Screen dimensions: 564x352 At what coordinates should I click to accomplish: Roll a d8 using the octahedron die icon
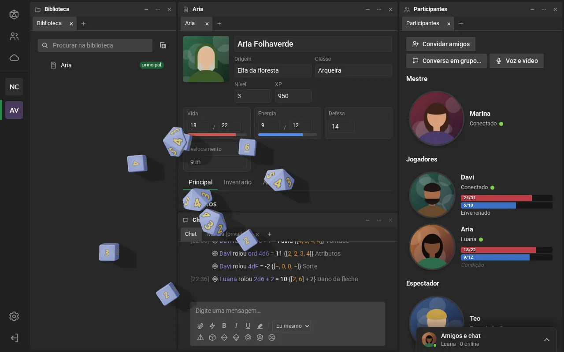pos(224,337)
